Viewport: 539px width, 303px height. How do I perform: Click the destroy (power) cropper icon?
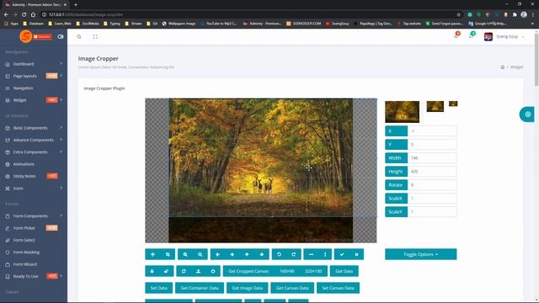pyautogui.click(x=213, y=271)
